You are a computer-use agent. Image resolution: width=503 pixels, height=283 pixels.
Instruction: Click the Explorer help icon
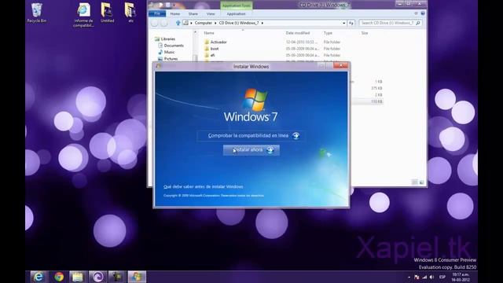(x=423, y=13)
